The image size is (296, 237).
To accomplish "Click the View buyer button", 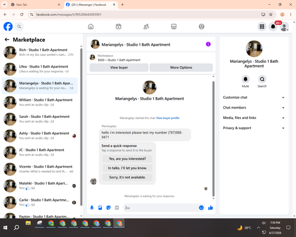I will click(x=119, y=68).
